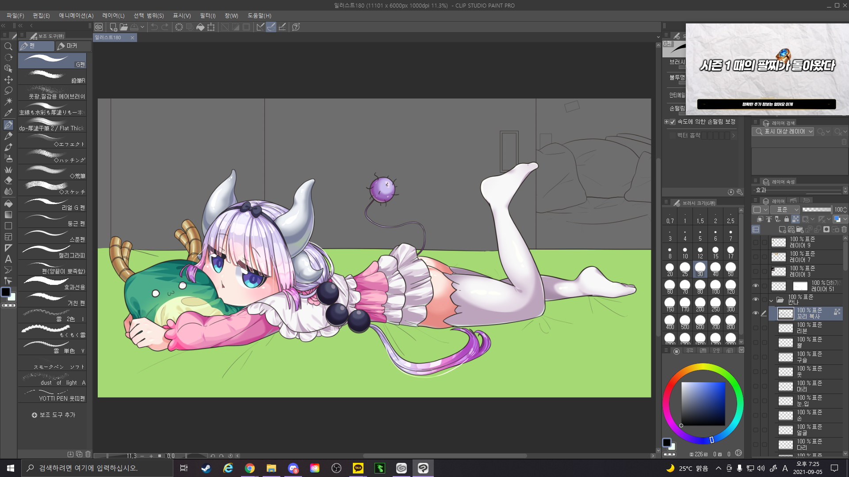Screen dimensions: 849x477
Task: Open the 편집(E) menu
Action: (x=41, y=15)
